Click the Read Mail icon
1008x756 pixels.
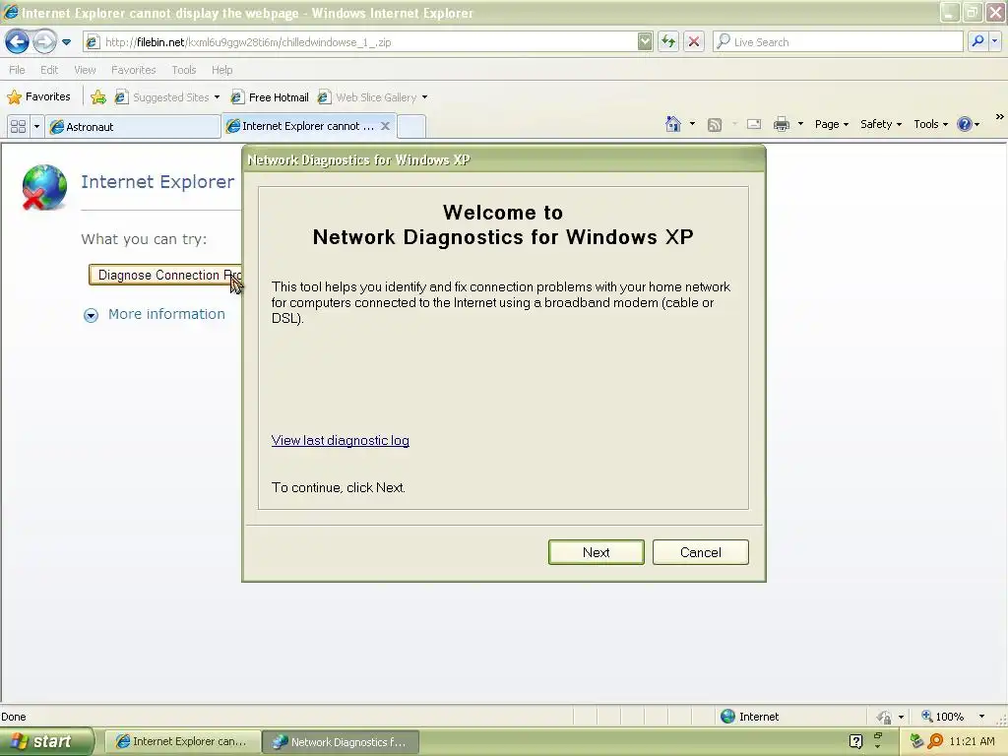coord(753,124)
